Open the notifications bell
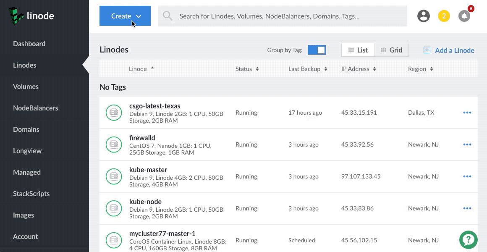This screenshot has width=487, height=252. (x=464, y=16)
